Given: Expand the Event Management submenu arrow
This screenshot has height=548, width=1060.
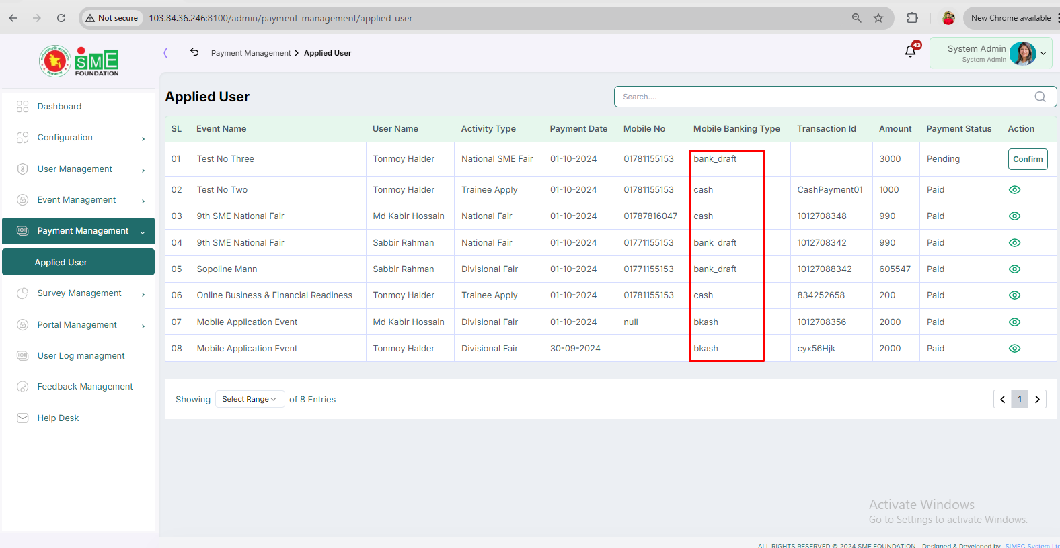Looking at the screenshot, I should (x=143, y=201).
